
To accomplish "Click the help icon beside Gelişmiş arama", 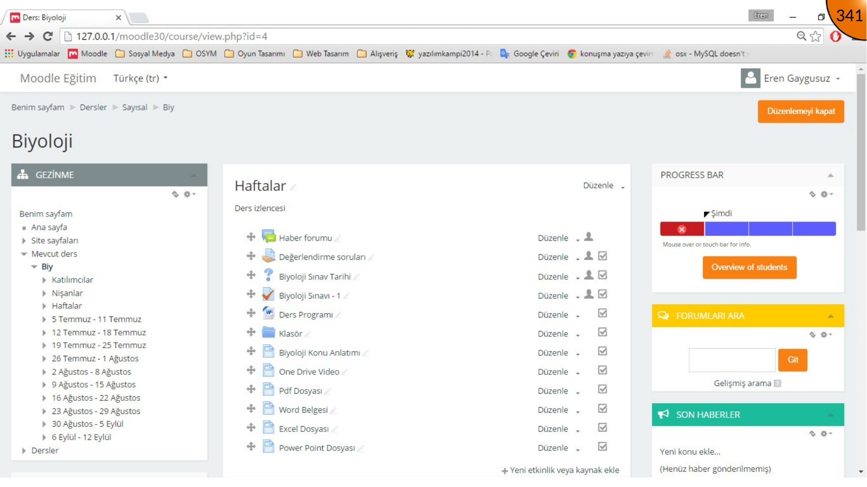I will [x=778, y=384].
